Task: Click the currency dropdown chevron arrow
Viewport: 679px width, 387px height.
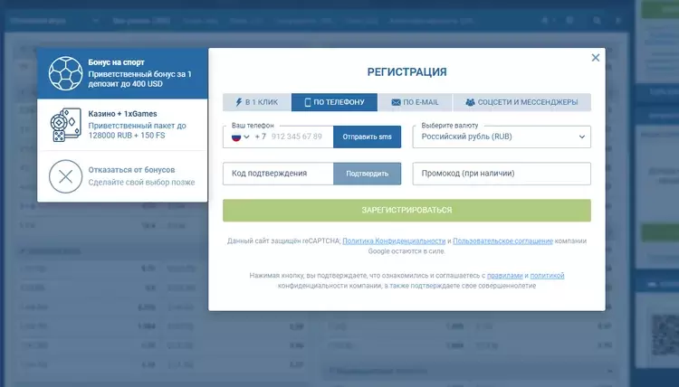Action: coord(581,137)
